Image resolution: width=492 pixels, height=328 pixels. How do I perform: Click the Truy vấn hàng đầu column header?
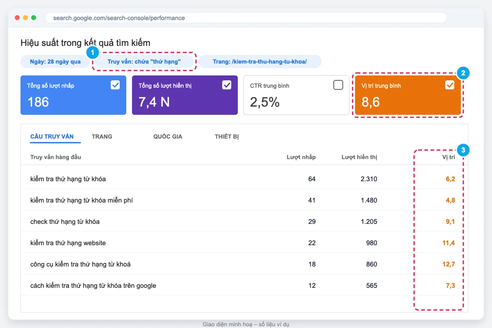coord(56,157)
